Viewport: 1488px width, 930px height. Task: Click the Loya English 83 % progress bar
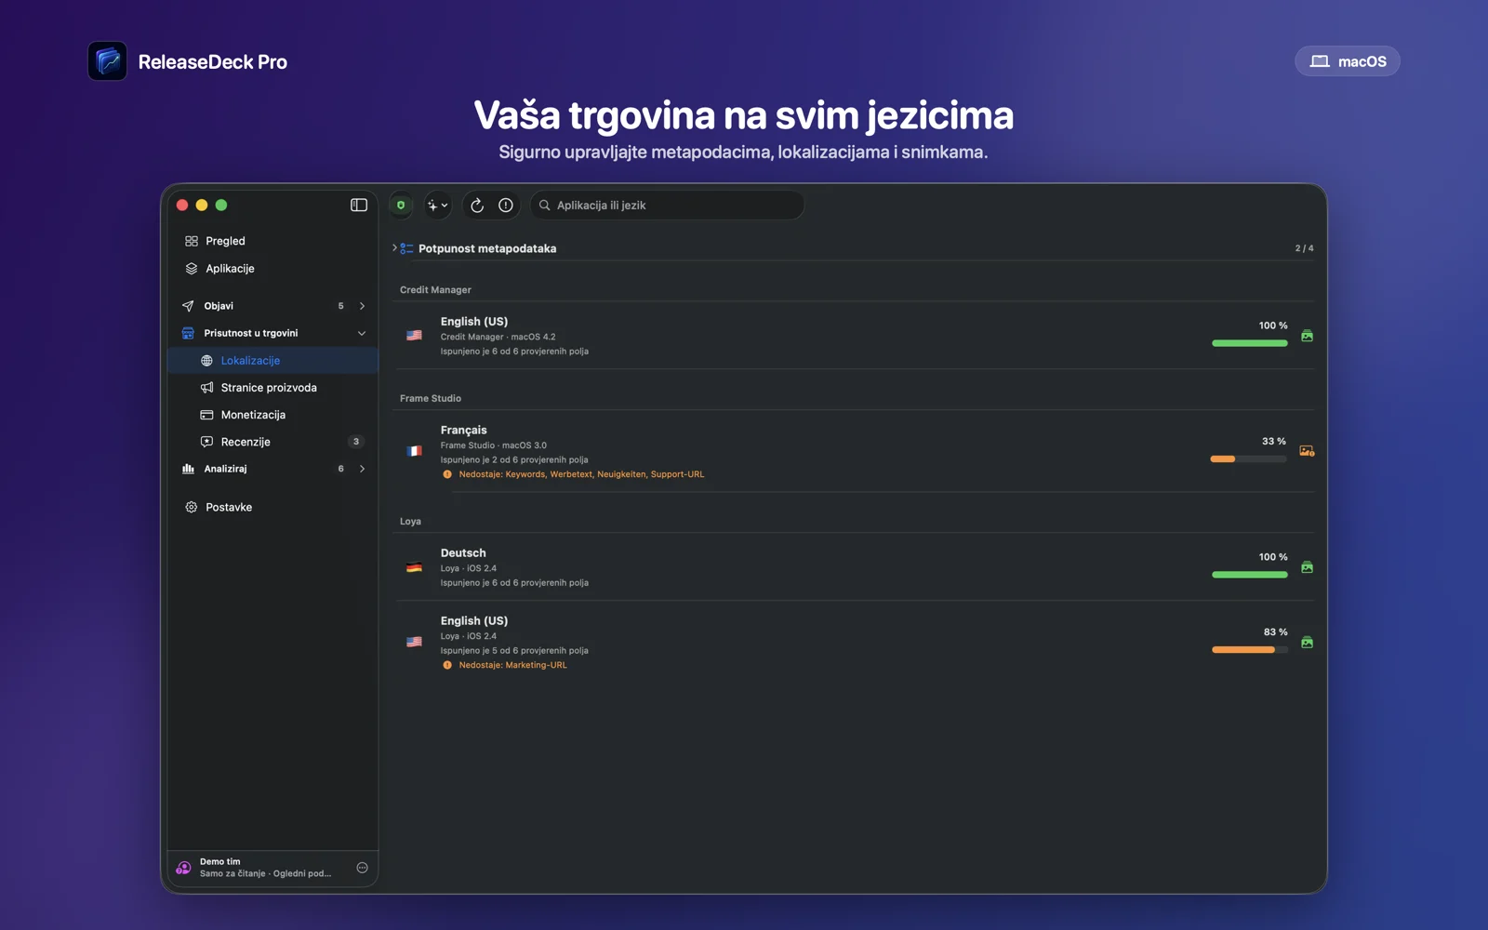pyautogui.click(x=1250, y=649)
